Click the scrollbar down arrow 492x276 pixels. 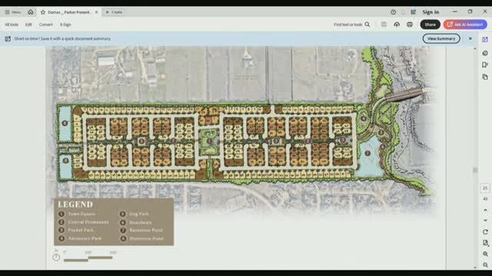pos(475,268)
